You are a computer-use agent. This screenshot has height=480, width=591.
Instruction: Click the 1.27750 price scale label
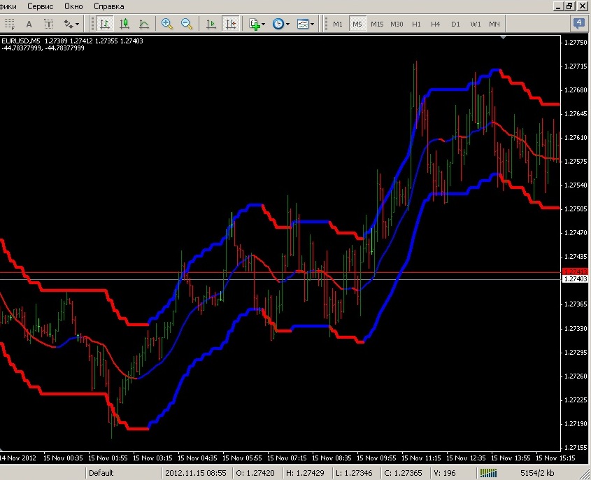(x=576, y=43)
